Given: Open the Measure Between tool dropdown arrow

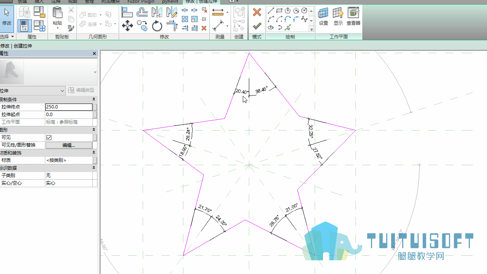Looking at the screenshot, I should coord(227,13).
